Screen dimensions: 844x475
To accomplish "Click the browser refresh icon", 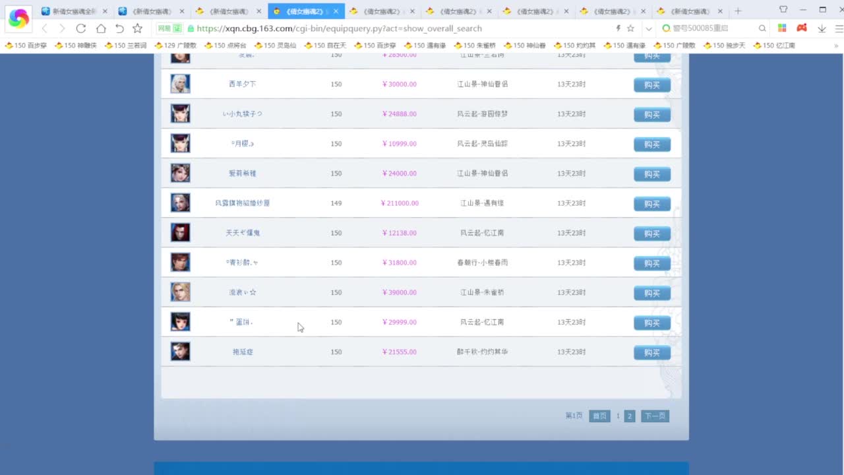I will click(80, 28).
